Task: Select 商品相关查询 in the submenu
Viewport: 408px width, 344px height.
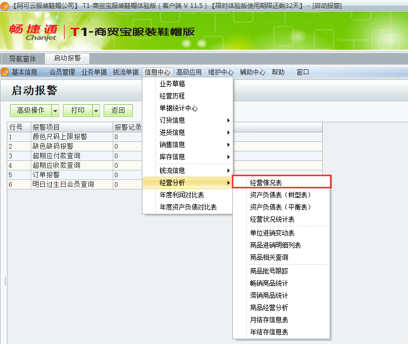Action: coord(281,258)
